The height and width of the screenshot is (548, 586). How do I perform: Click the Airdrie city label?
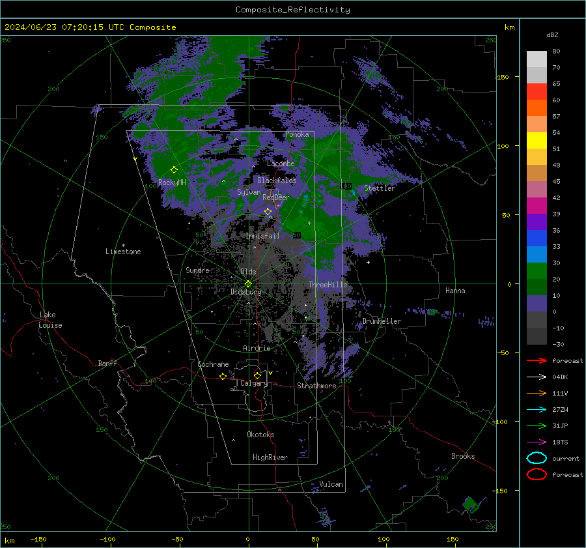[x=257, y=348]
